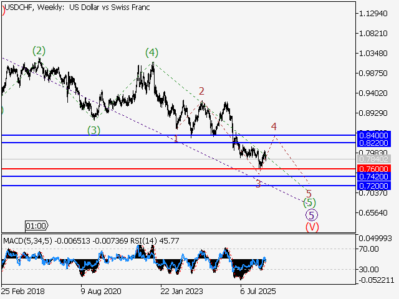Click the green wave (2) label
The width and height of the screenshot is (399, 299).
(39, 50)
